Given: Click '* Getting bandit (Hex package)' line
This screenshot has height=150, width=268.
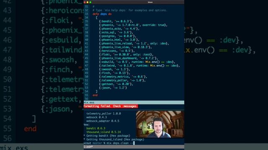Looking at the screenshot, I should click(x=107, y=136).
